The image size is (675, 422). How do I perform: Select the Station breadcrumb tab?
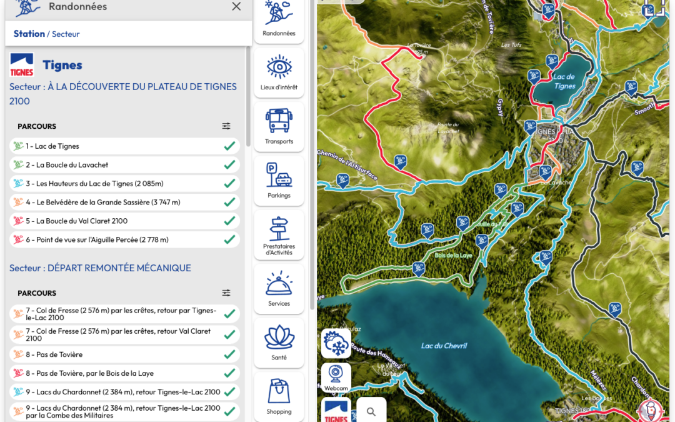click(29, 34)
